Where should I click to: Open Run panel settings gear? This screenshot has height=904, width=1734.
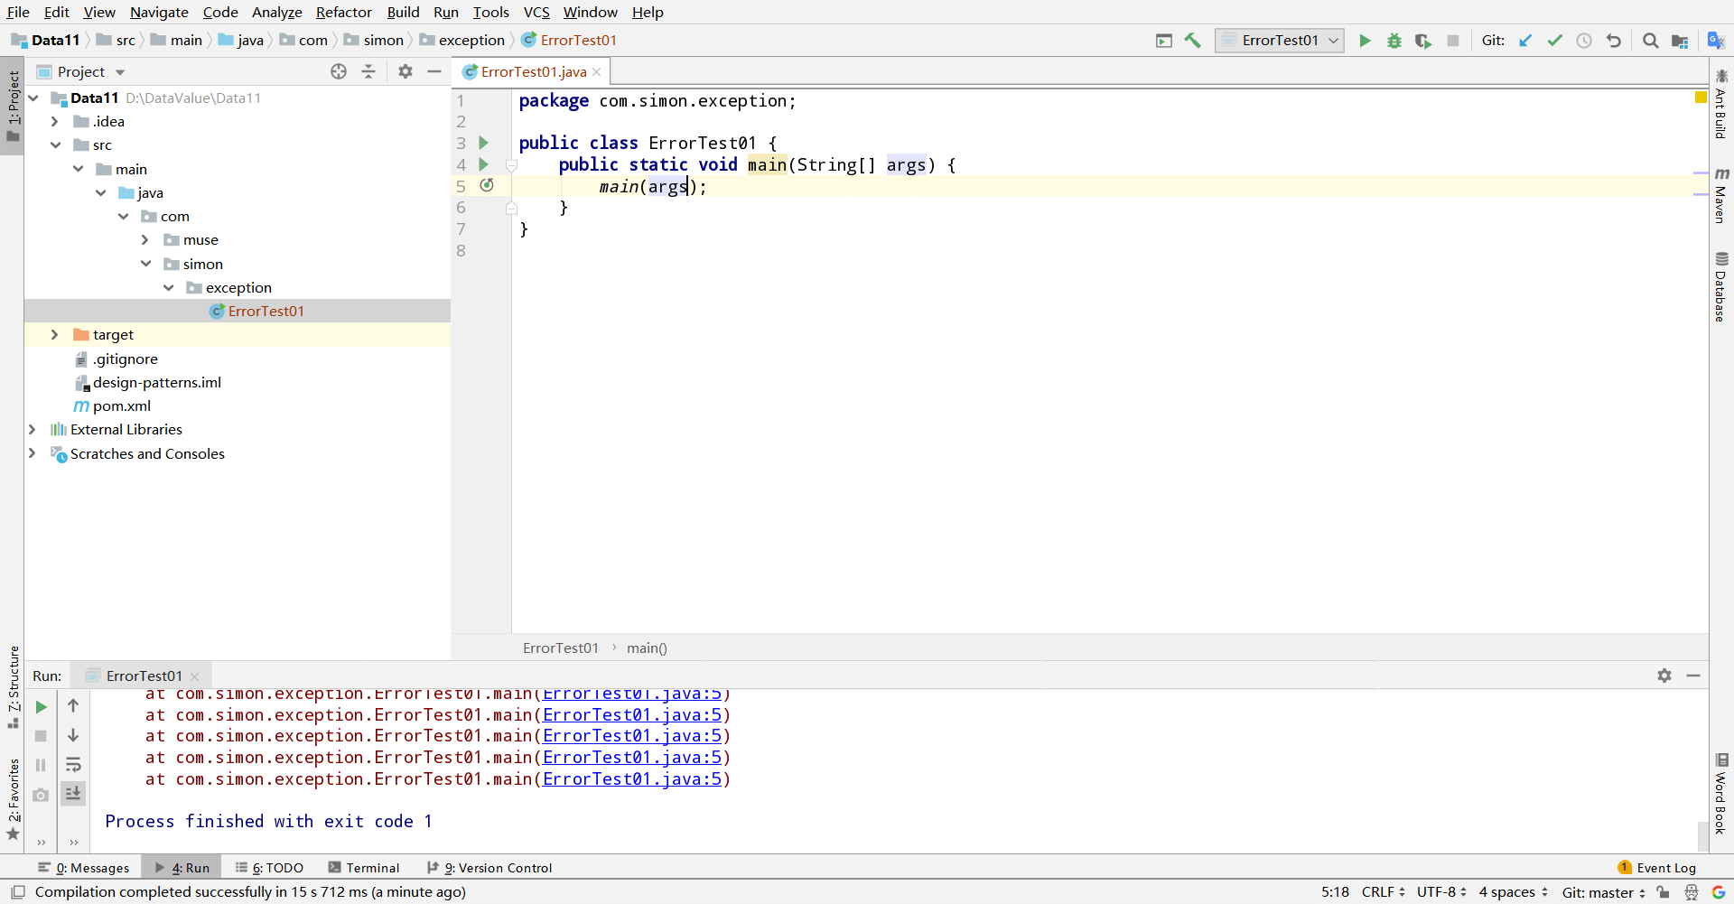1664,676
